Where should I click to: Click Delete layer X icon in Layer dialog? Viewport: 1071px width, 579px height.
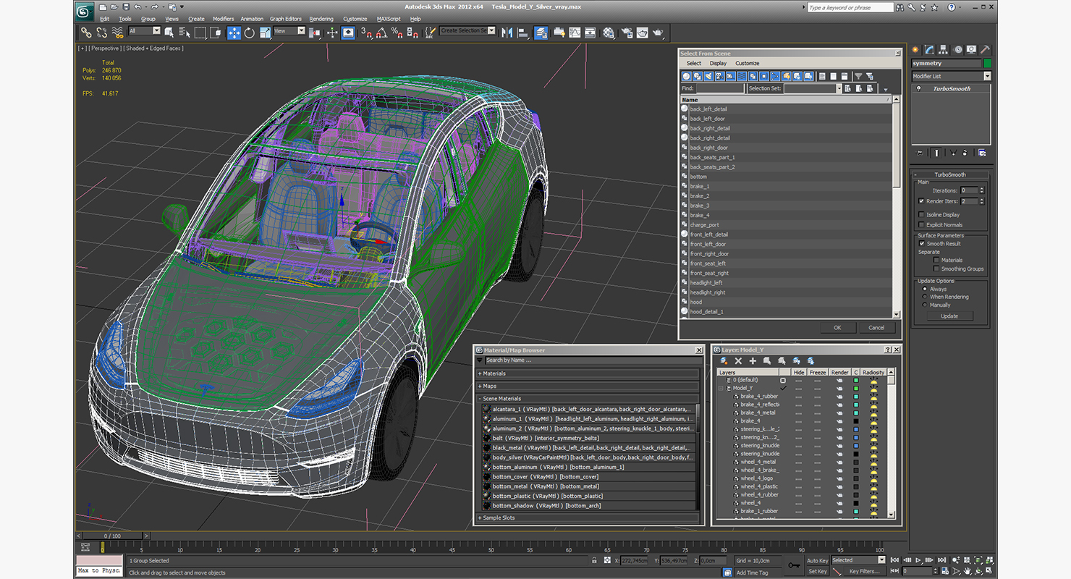point(738,360)
